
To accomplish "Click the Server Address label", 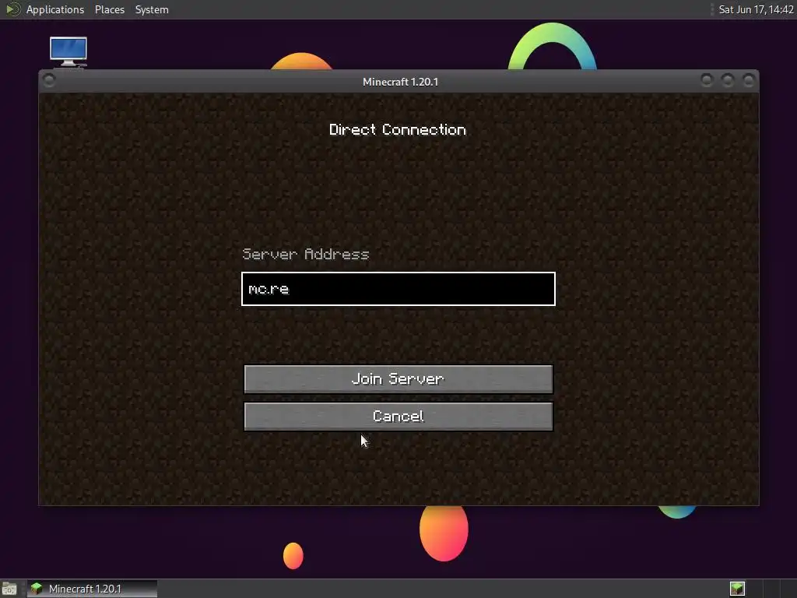I will [x=305, y=254].
